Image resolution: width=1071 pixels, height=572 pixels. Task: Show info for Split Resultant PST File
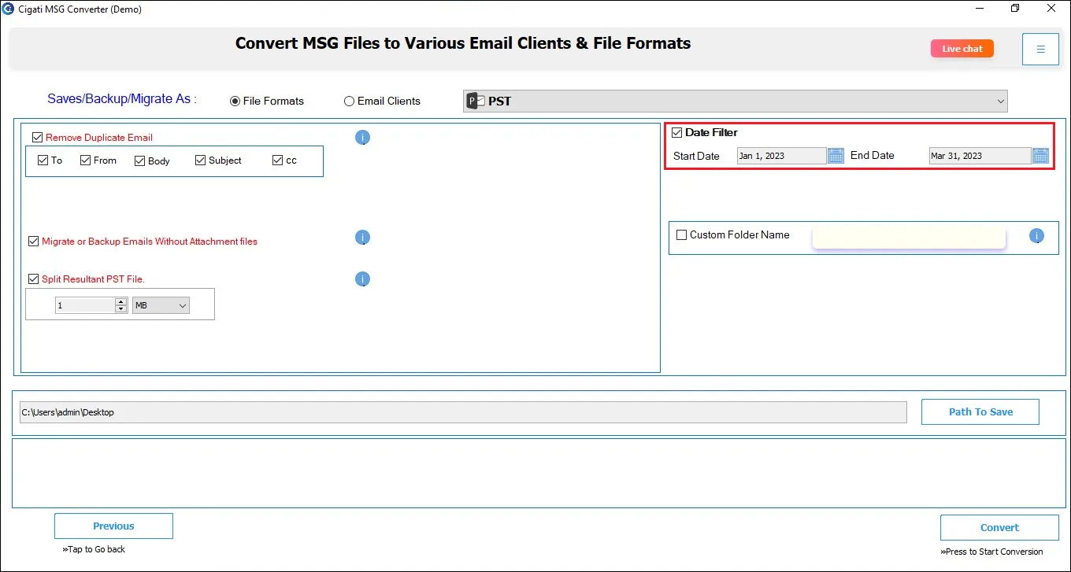point(362,279)
